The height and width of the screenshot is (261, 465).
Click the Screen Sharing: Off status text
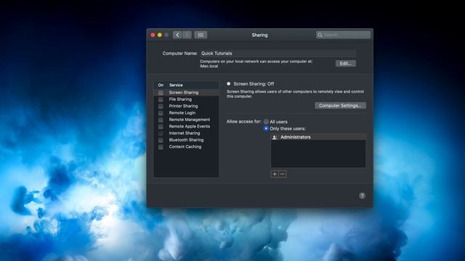tap(254, 84)
